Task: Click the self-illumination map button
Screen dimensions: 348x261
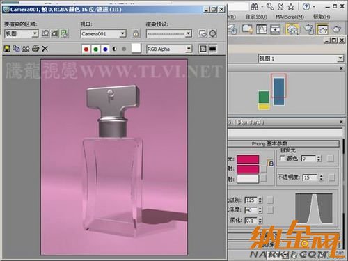Action: [330, 159]
